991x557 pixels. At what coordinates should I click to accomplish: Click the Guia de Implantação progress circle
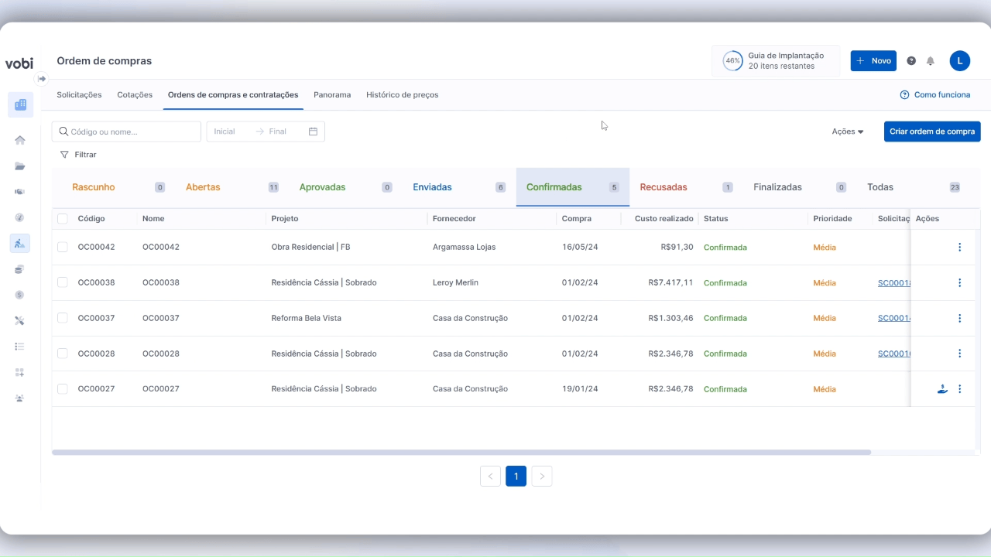tap(732, 61)
